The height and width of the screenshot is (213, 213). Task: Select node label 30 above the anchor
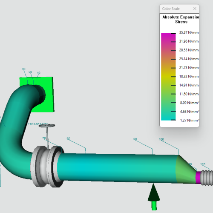tap(23, 69)
